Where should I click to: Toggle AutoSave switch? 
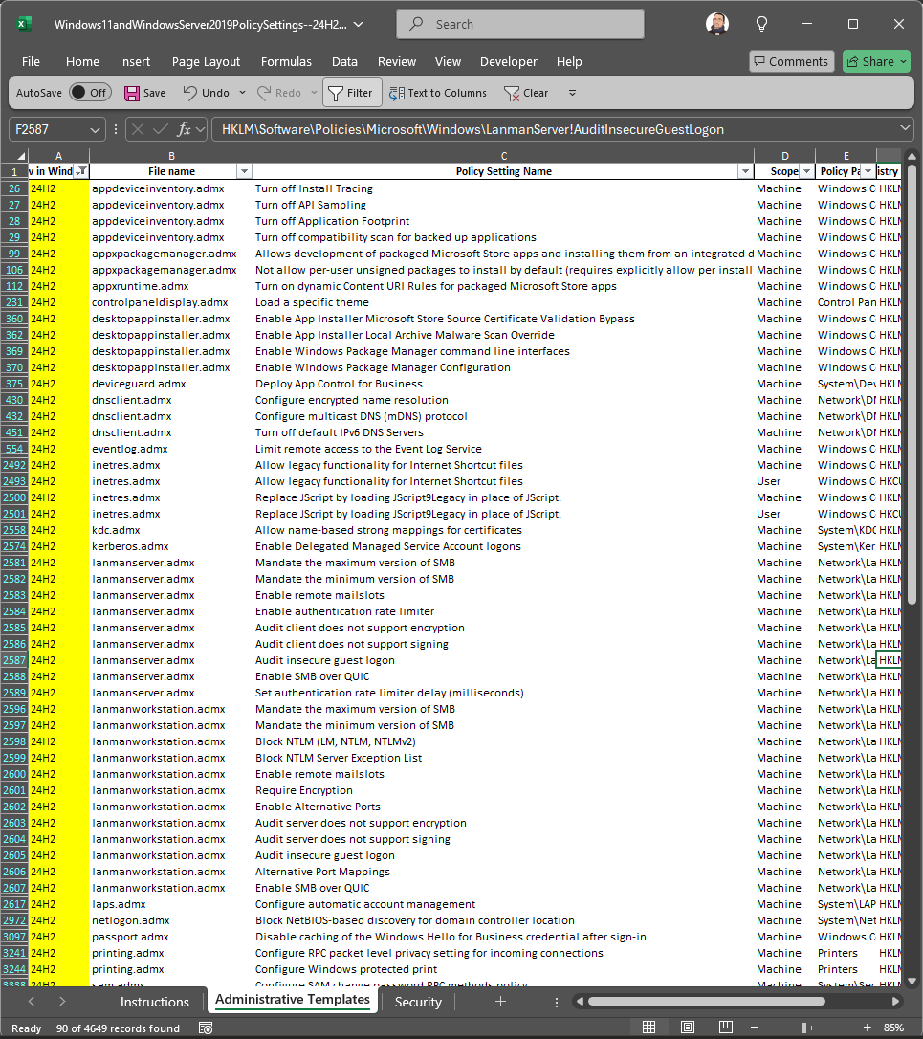coord(90,93)
